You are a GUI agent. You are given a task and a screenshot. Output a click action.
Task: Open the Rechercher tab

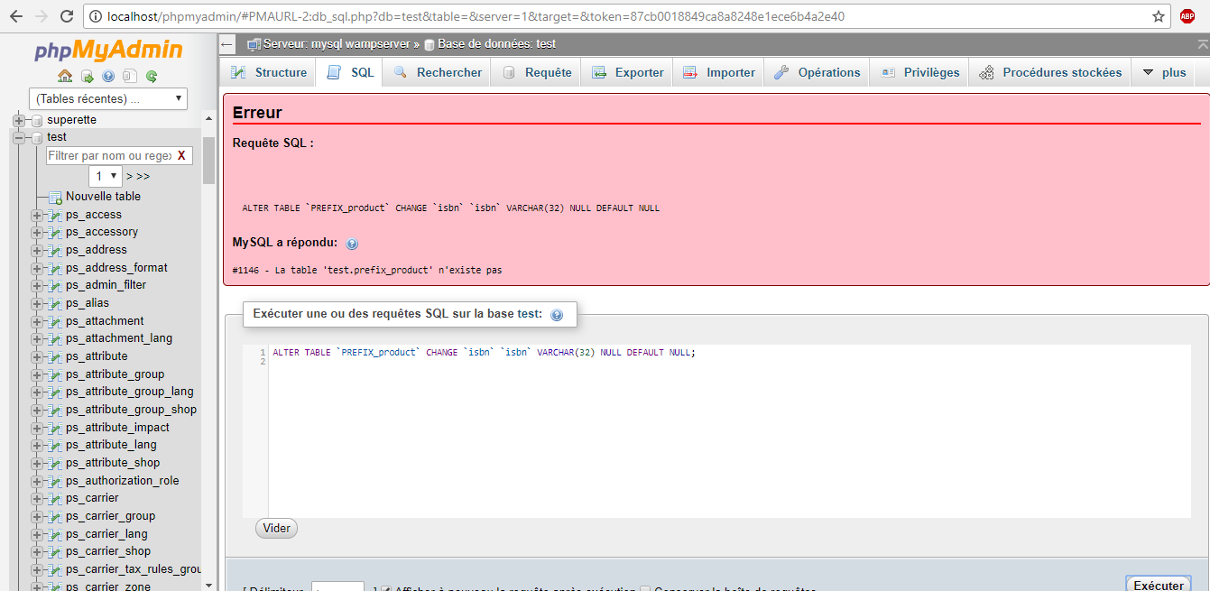pos(437,72)
